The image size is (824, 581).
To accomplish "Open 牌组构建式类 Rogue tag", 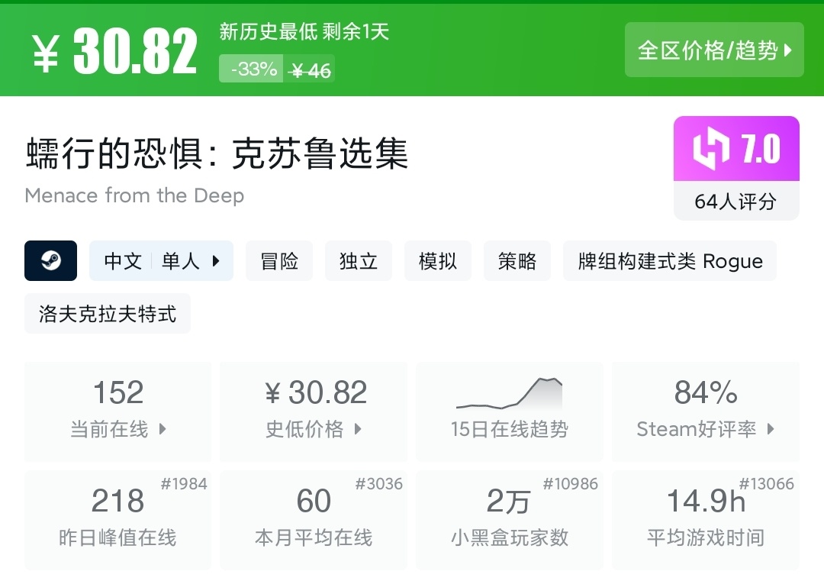I will point(670,261).
